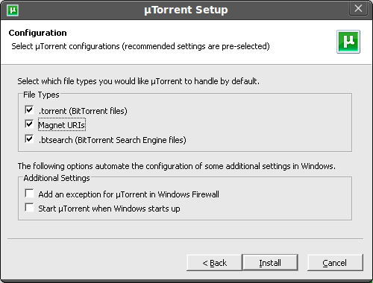
Task: Click 'Select which file types' instruction text
Action: pyautogui.click(x=138, y=81)
